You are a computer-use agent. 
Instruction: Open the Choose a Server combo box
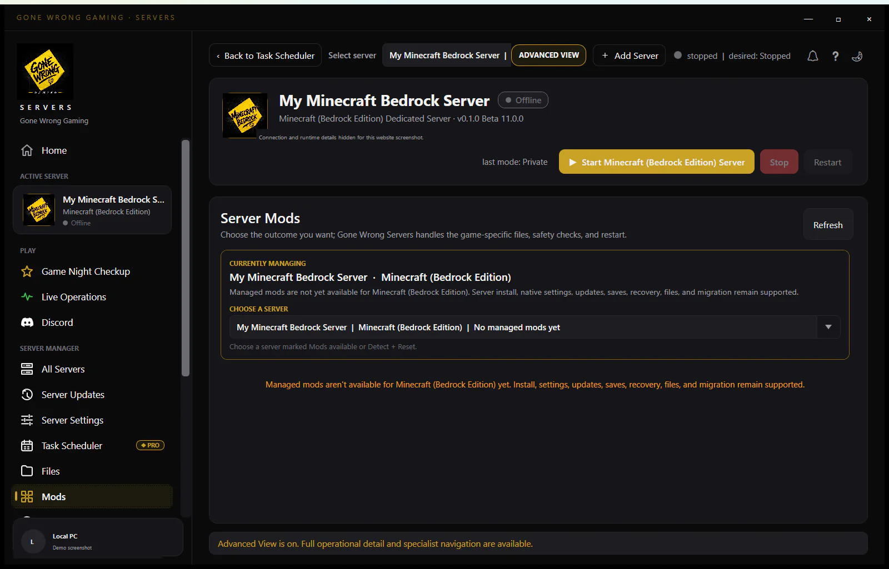[x=535, y=328]
